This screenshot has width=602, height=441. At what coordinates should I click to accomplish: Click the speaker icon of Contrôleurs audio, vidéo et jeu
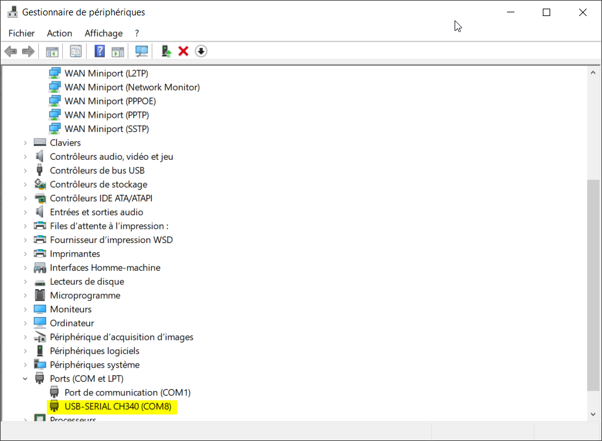coord(40,156)
